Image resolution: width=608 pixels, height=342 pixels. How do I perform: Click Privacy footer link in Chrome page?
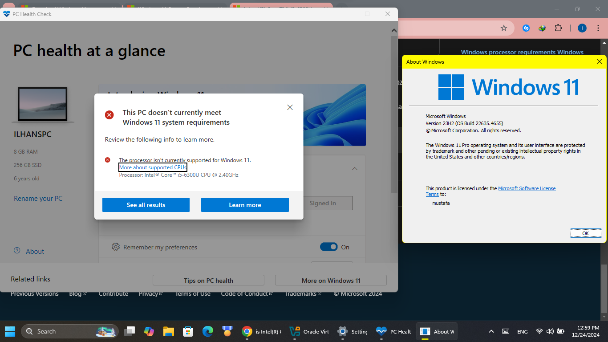coord(150,294)
